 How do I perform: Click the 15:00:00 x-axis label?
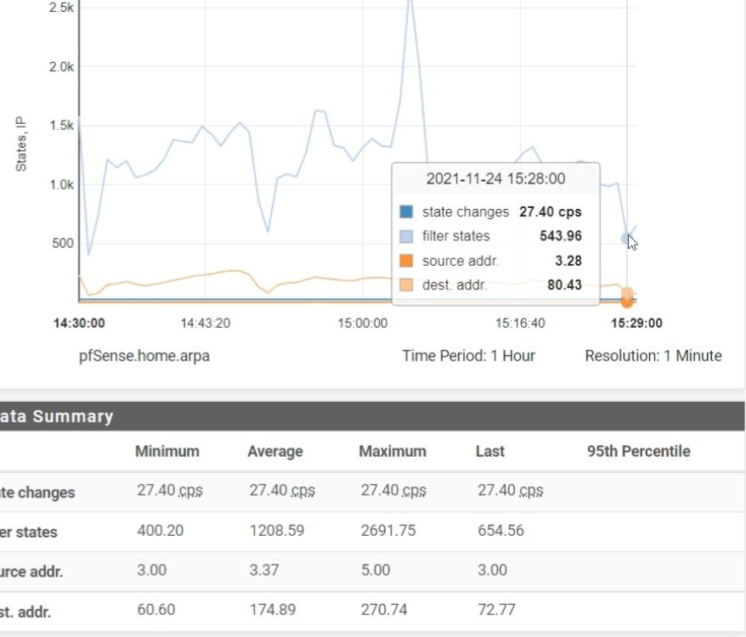pos(363,324)
